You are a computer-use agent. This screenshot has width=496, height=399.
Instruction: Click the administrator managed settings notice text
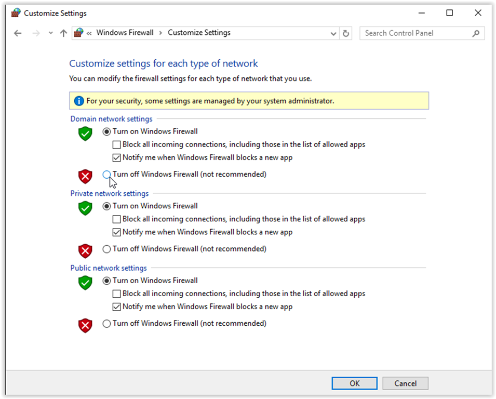pos(210,101)
